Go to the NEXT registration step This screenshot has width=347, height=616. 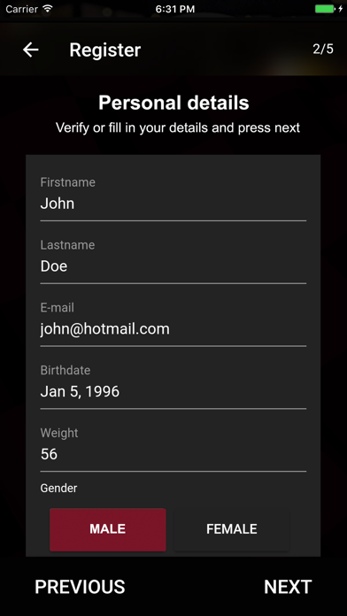tap(288, 587)
